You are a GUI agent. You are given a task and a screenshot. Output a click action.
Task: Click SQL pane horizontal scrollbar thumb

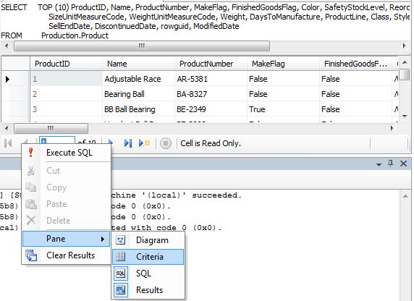tap(142, 46)
